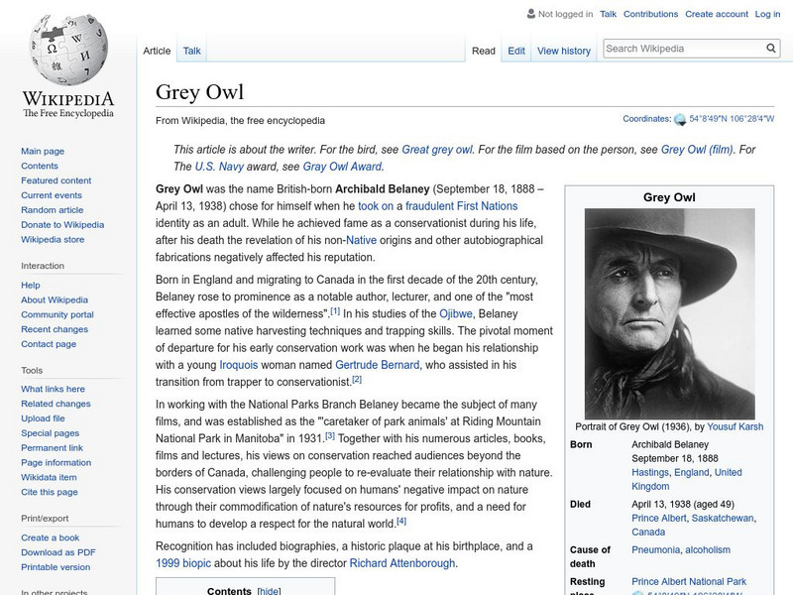Image resolution: width=793 pixels, height=595 pixels.
Task: Select the Read tab
Action: point(484,51)
